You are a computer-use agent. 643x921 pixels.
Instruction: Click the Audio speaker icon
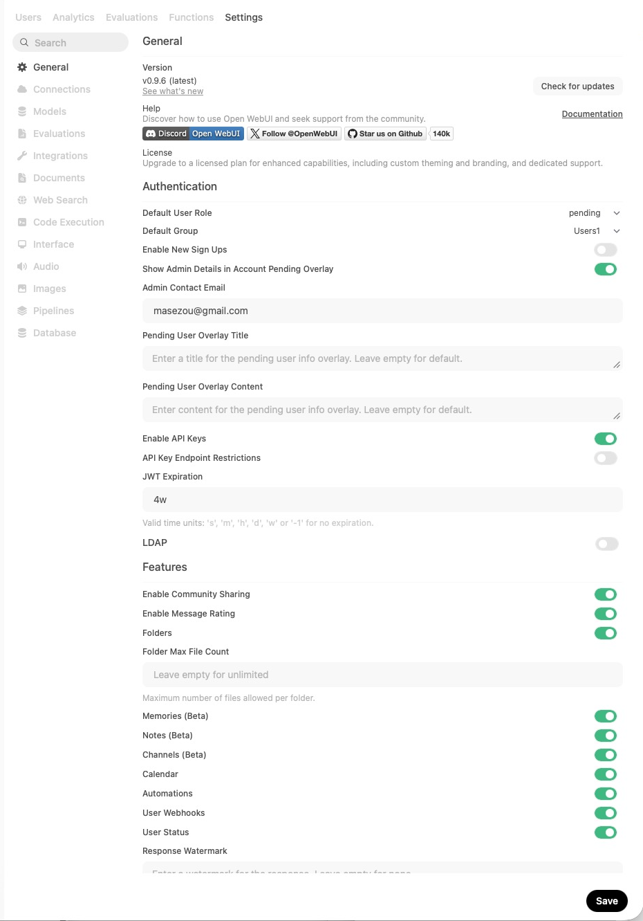[22, 266]
